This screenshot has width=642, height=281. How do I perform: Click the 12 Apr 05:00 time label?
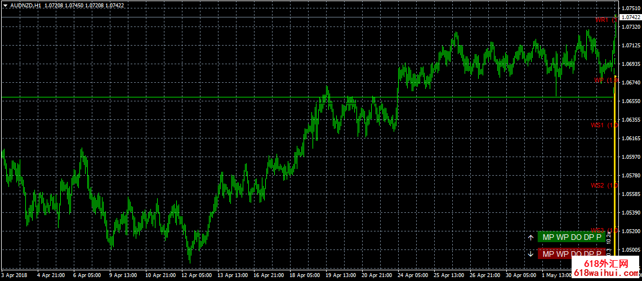(195, 276)
